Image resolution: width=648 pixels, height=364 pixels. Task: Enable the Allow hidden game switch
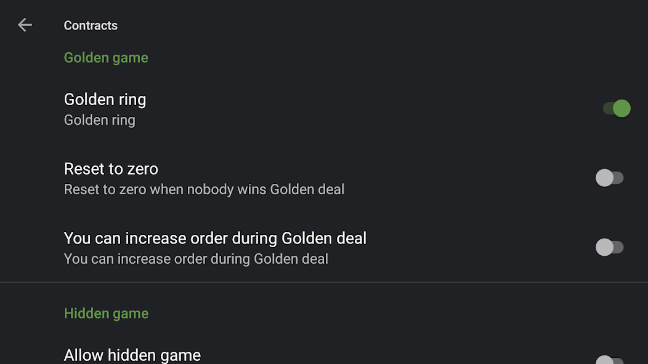click(x=609, y=360)
